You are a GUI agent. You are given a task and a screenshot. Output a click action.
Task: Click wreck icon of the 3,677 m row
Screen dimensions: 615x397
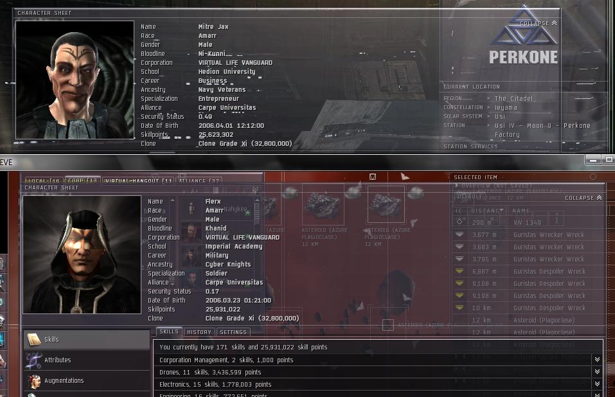(459, 234)
